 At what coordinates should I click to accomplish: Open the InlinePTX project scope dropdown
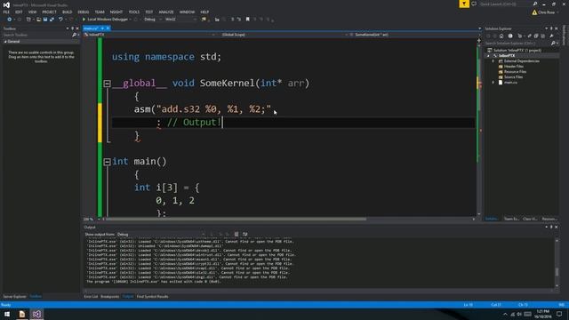pos(149,35)
